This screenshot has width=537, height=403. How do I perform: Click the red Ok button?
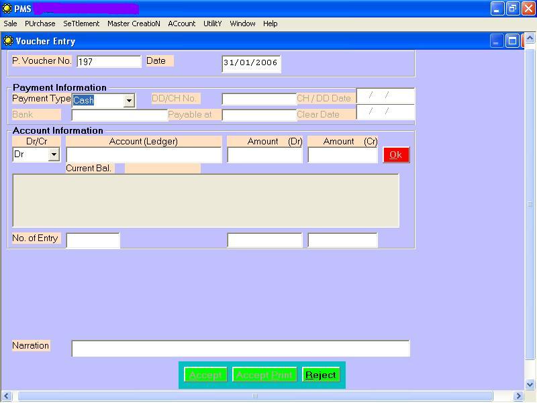pyautogui.click(x=396, y=155)
